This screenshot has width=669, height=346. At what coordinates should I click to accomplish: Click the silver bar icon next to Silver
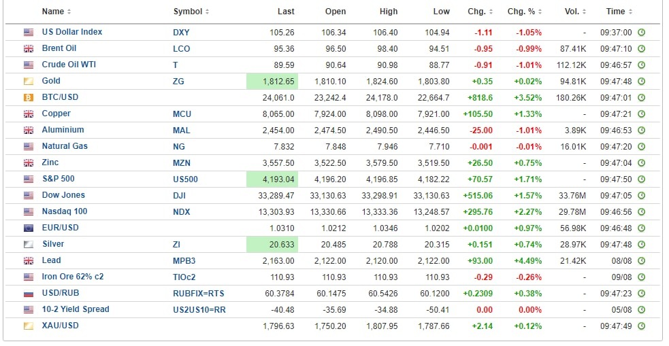tap(29, 244)
